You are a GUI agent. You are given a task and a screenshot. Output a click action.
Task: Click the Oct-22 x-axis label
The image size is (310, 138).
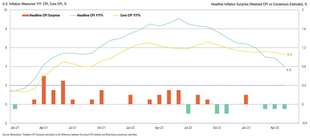coord(217,128)
